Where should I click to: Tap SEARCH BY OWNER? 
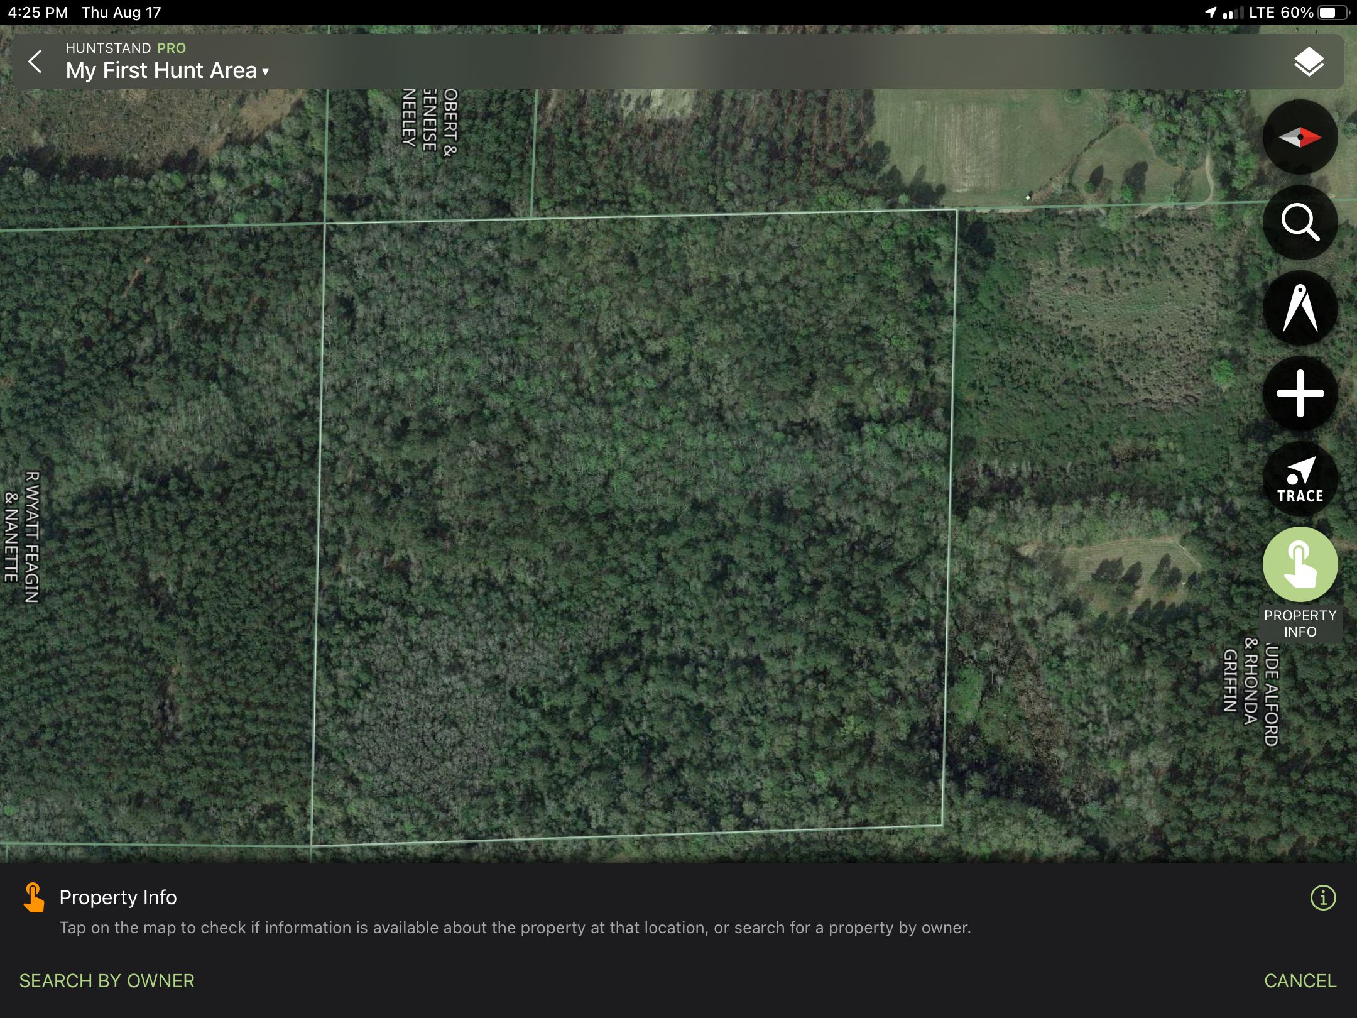click(107, 980)
